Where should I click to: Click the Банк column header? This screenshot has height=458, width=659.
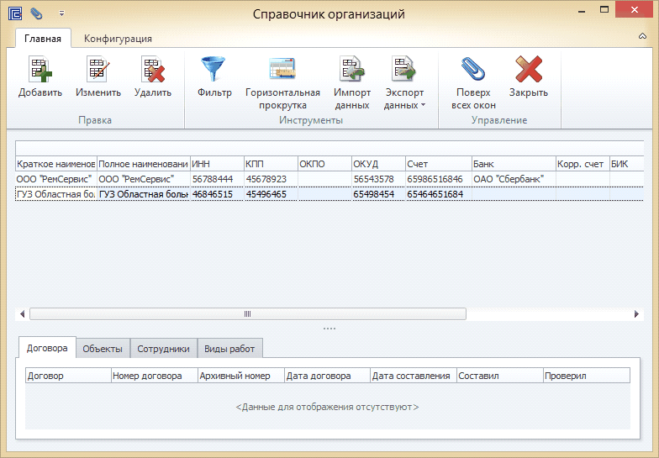tap(514, 164)
